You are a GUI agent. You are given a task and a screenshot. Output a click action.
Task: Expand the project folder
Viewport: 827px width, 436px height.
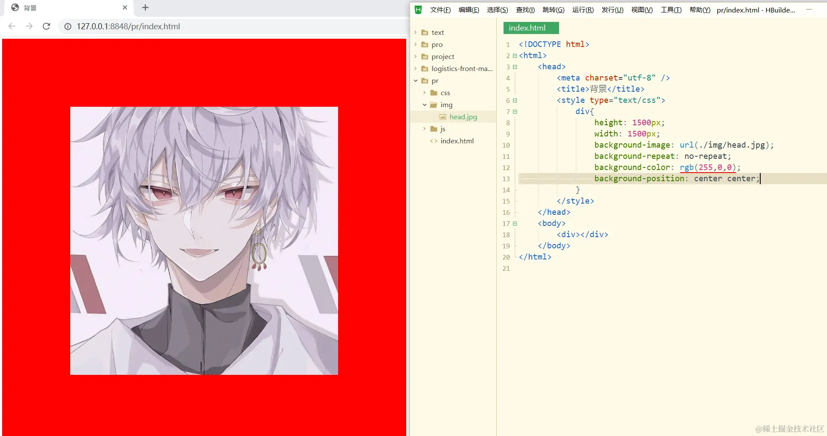[x=416, y=56]
